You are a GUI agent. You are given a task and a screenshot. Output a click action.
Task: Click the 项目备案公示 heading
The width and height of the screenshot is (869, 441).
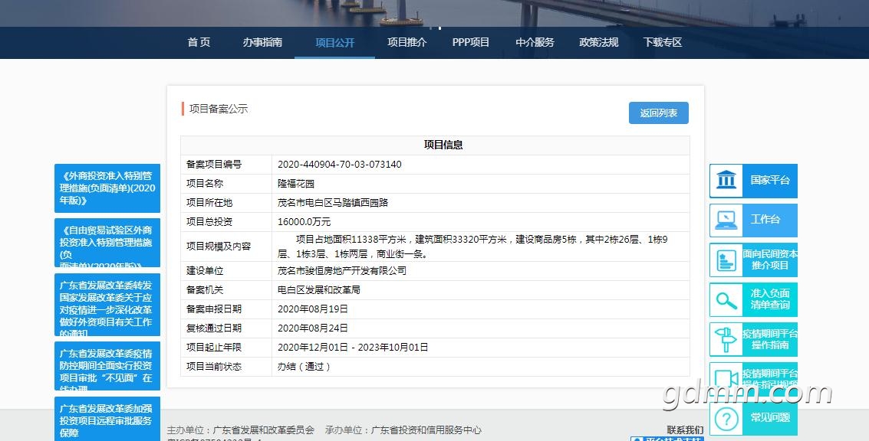pos(219,109)
